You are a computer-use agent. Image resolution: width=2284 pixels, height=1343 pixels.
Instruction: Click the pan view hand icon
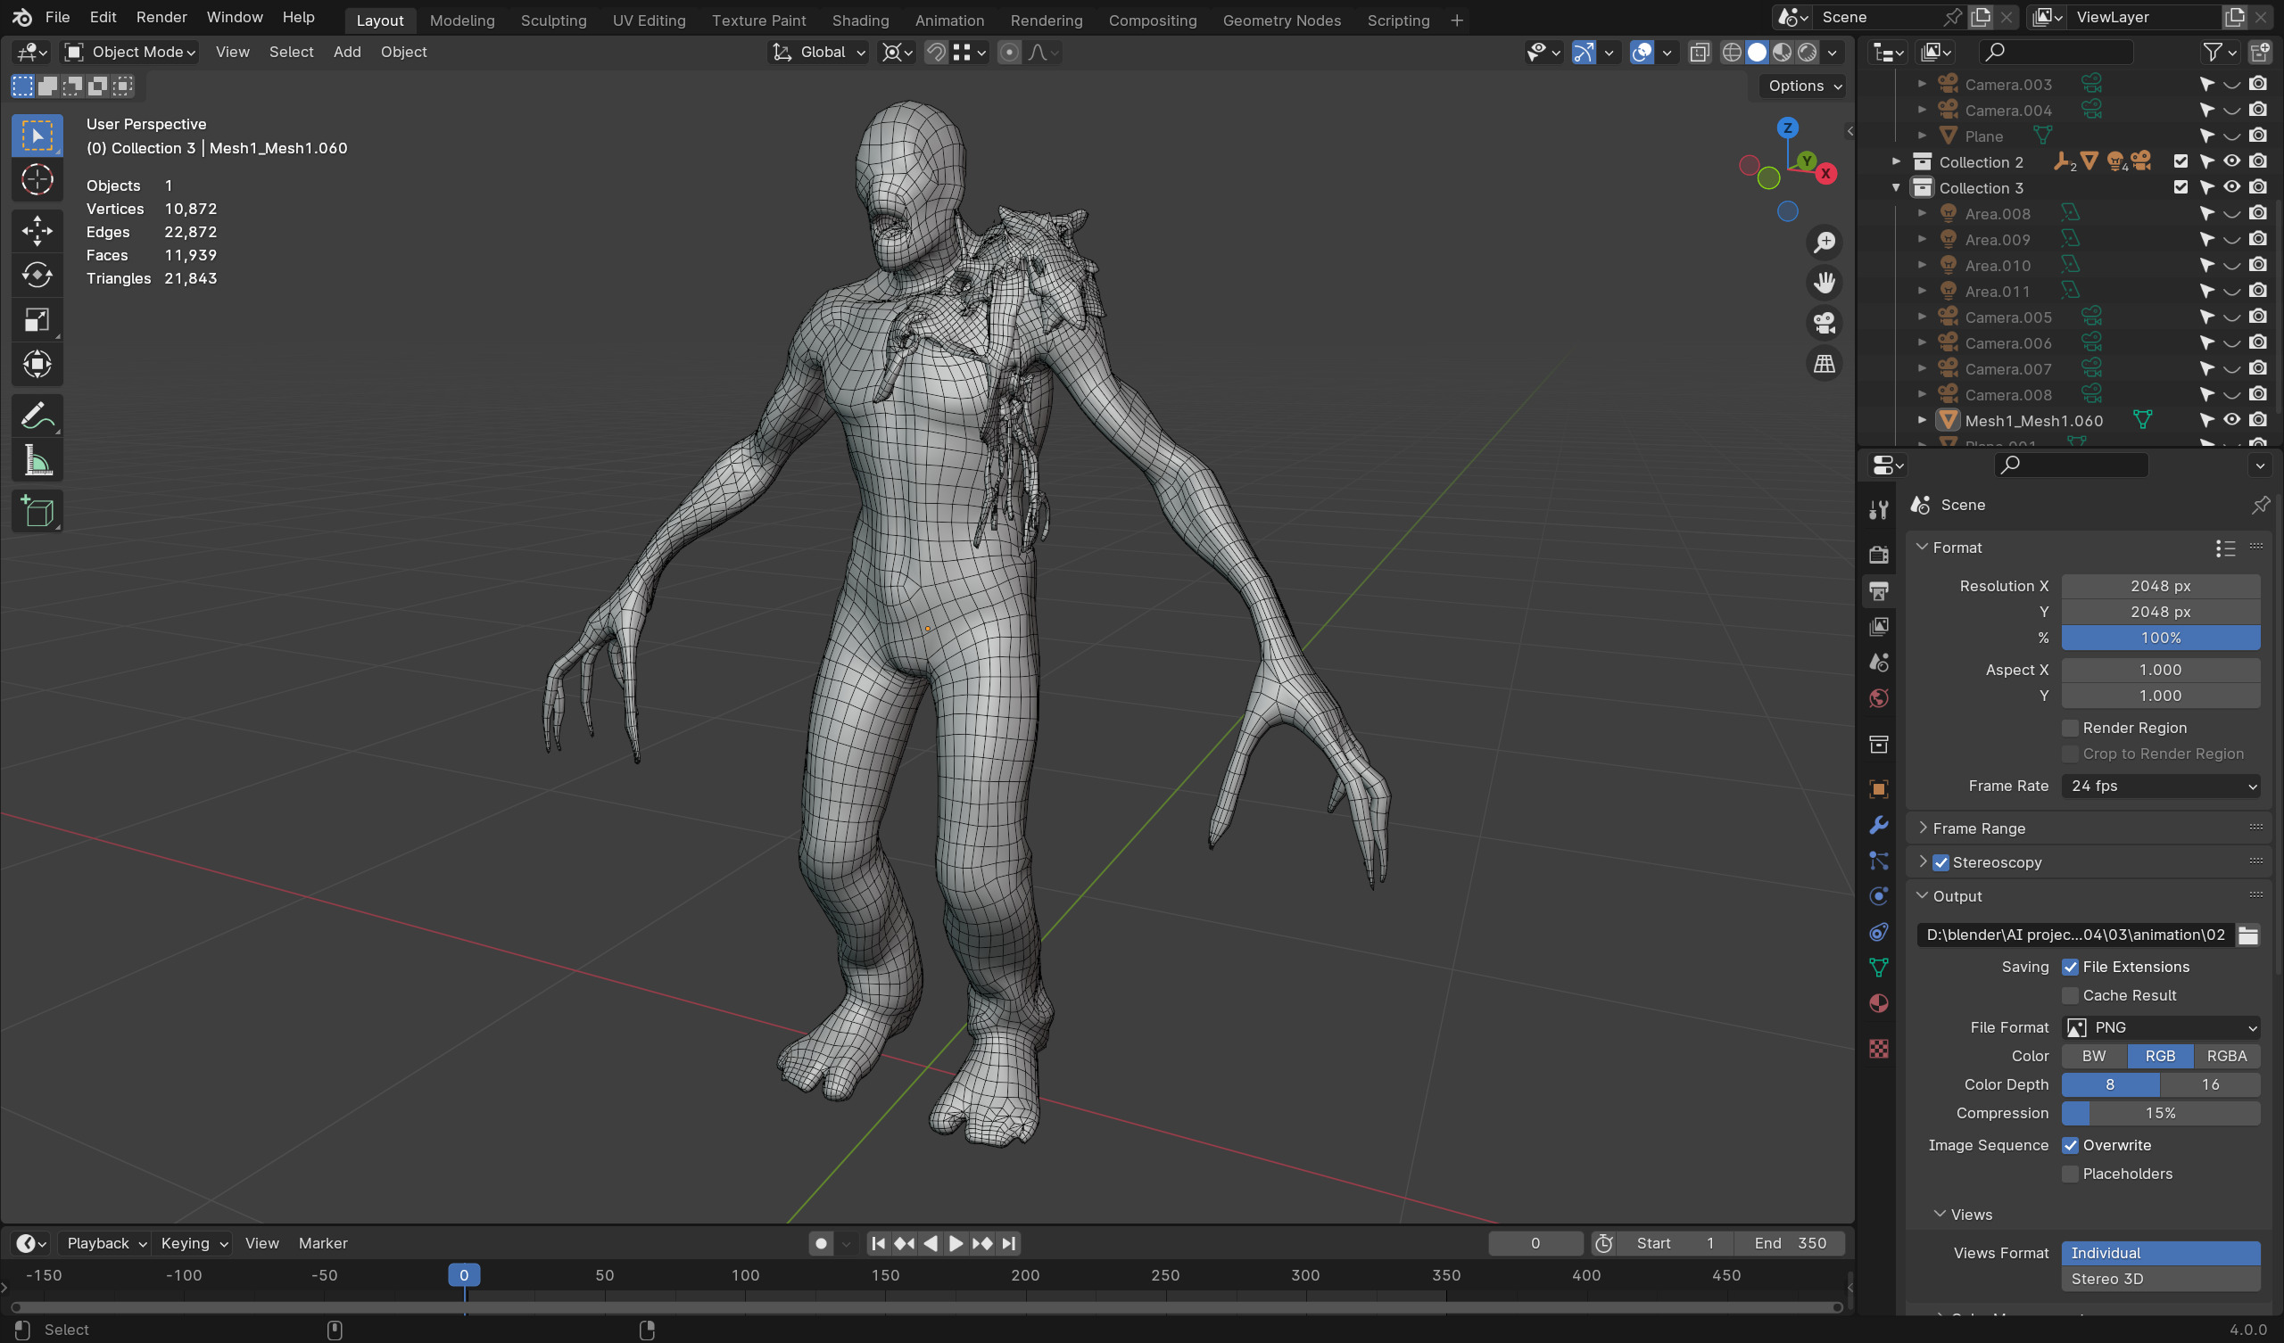click(1824, 284)
